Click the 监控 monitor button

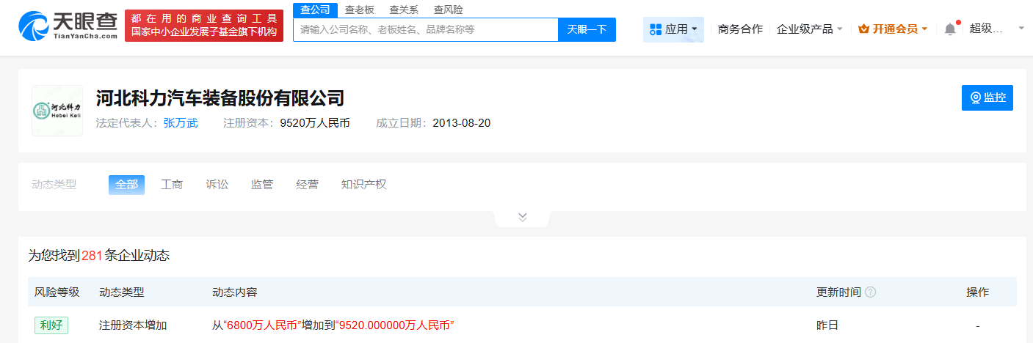click(987, 97)
